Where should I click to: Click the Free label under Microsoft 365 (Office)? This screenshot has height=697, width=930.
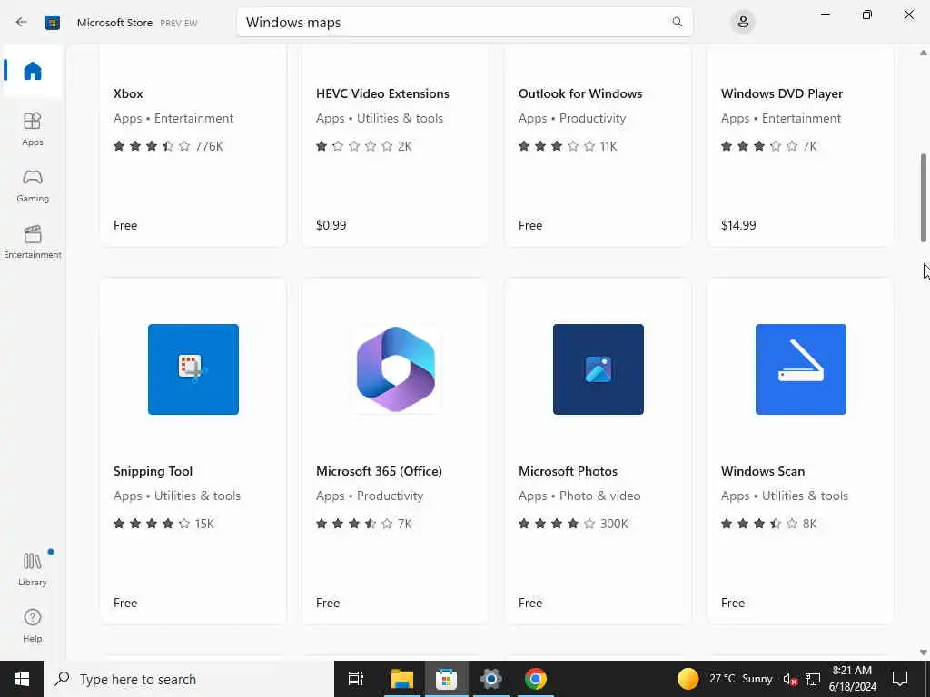pos(327,603)
